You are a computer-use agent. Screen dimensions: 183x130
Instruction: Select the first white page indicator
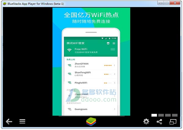[x=154, y=115]
